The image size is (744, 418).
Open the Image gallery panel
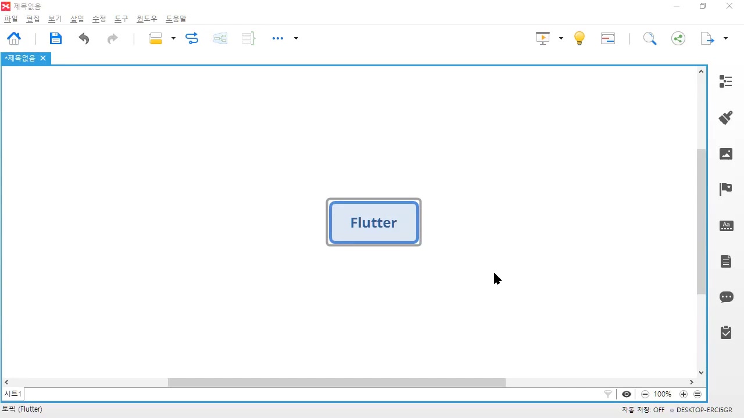point(725,154)
